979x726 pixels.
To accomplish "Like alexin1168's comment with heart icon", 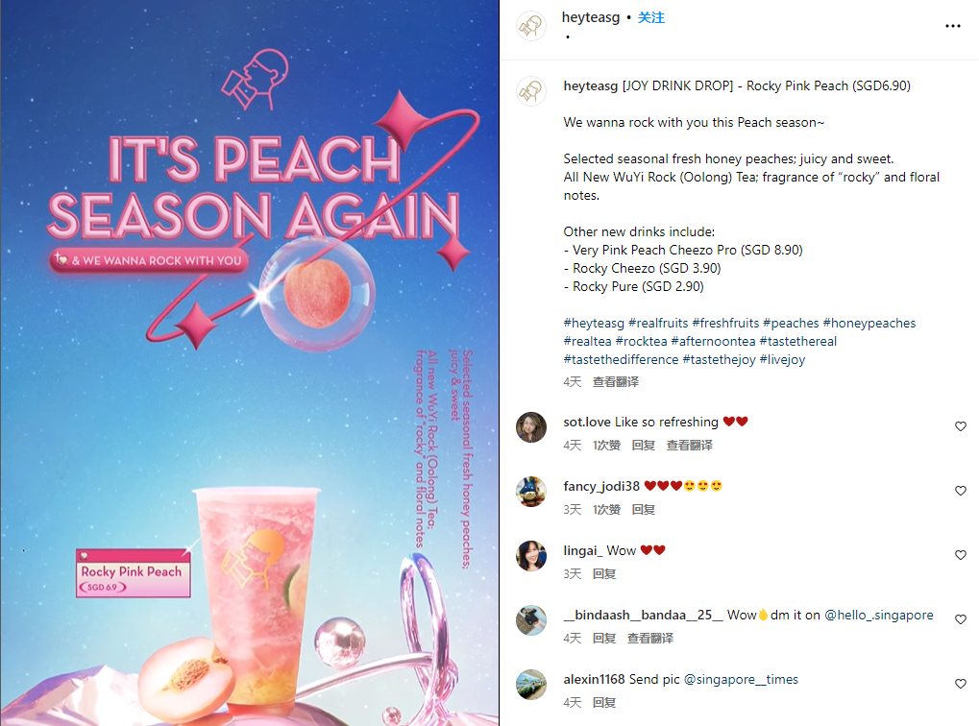I will 961,684.
